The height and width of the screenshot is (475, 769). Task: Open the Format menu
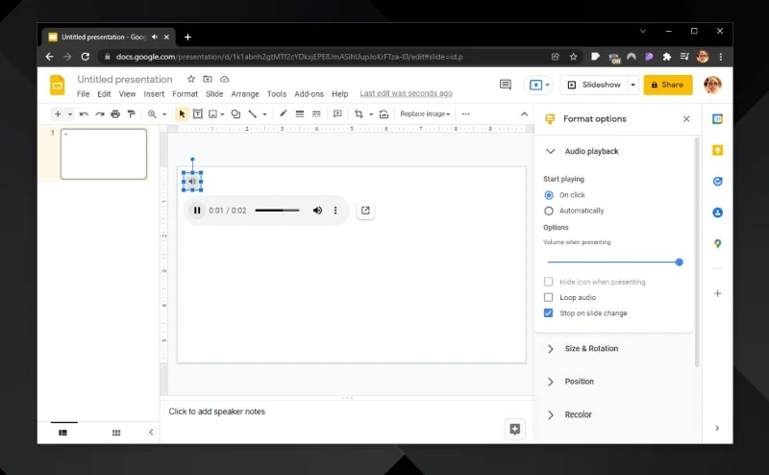click(185, 93)
